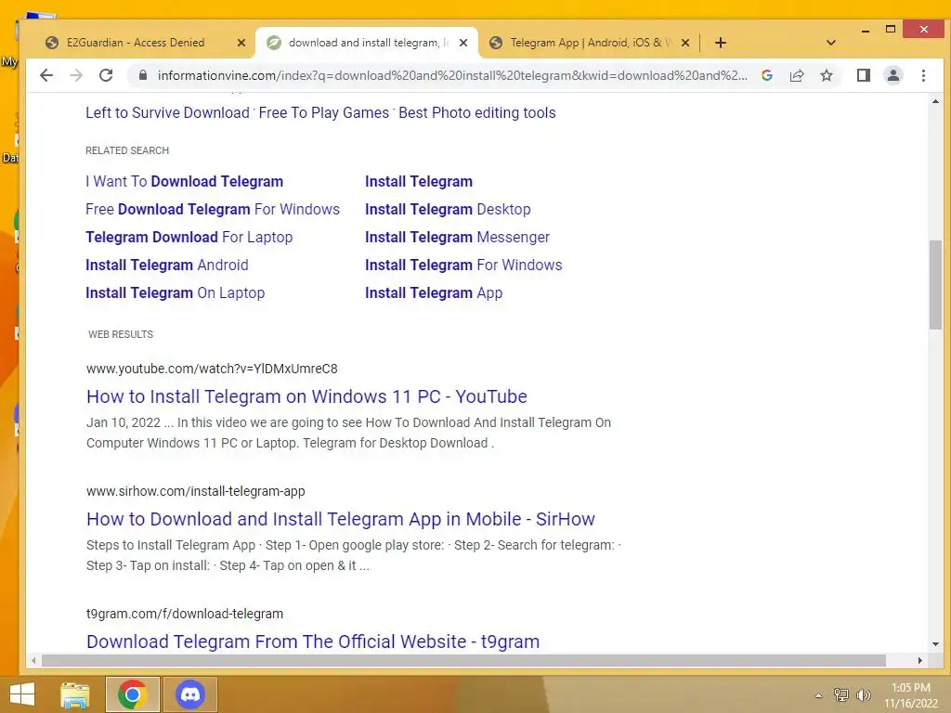Image resolution: width=951 pixels, height=713 pixels.
Task: Click the WEB RESULTS heading
Action: (121, 334)
